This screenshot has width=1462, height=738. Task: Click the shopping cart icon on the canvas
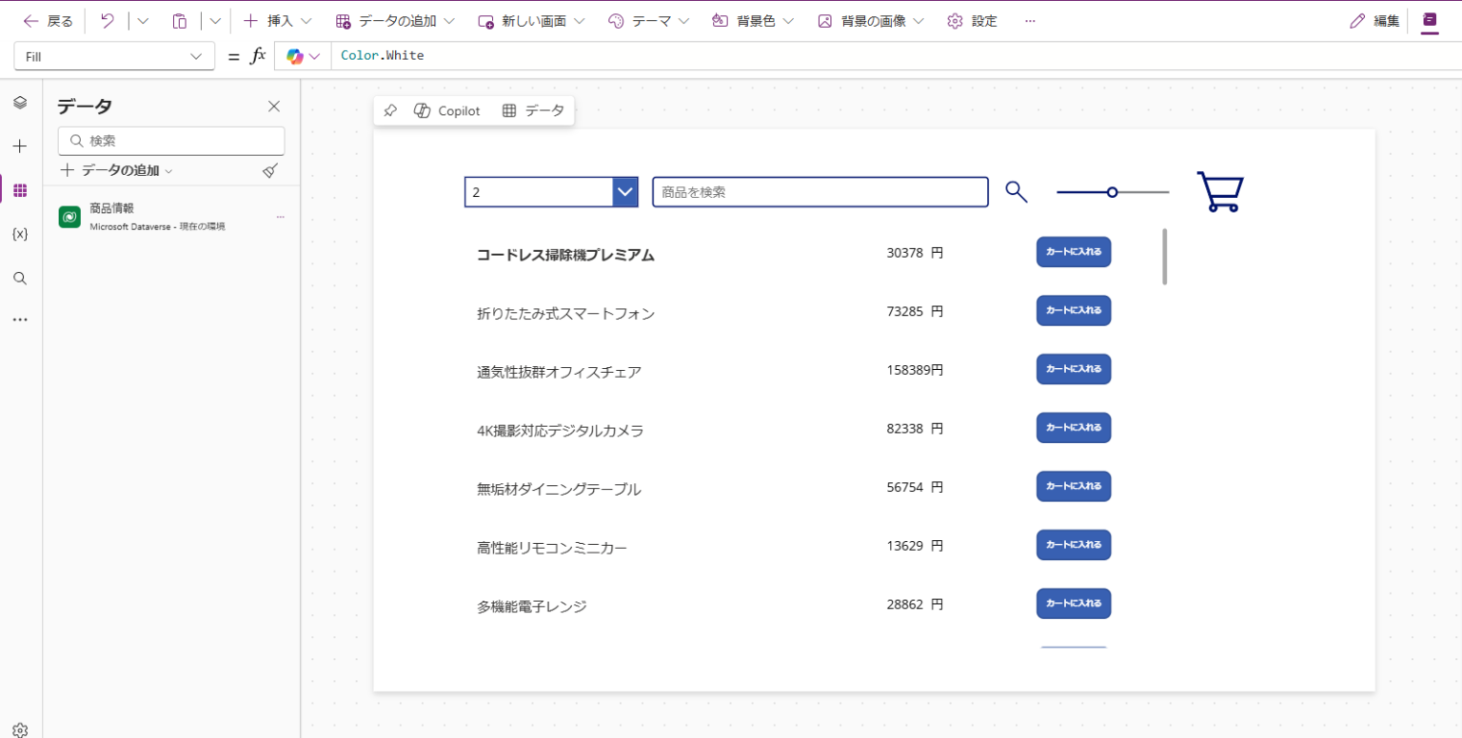[1219, 190]
